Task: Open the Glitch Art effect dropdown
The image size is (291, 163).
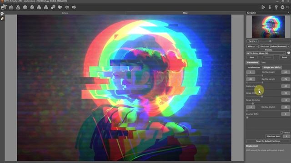Action: (x=275, y=46)
